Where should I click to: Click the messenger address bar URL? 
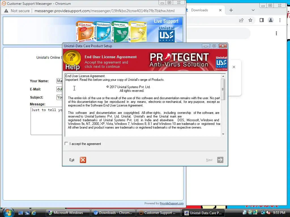tap(105, 11)
